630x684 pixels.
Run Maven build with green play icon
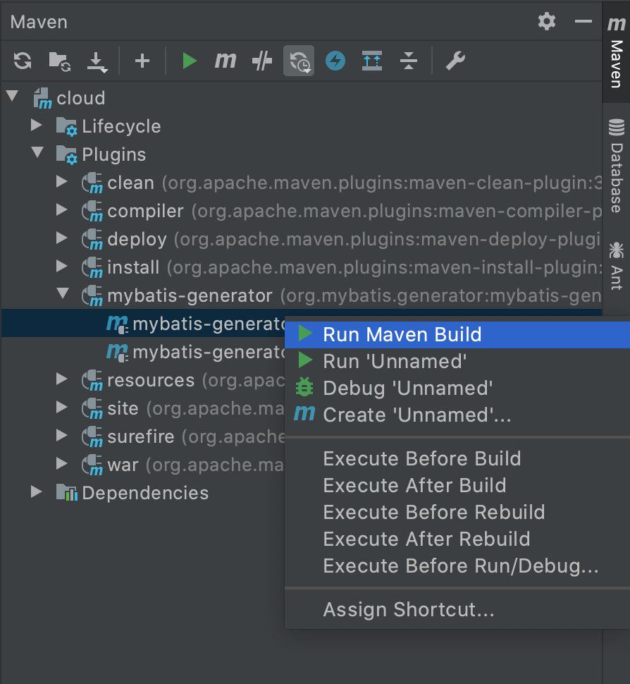190,61
